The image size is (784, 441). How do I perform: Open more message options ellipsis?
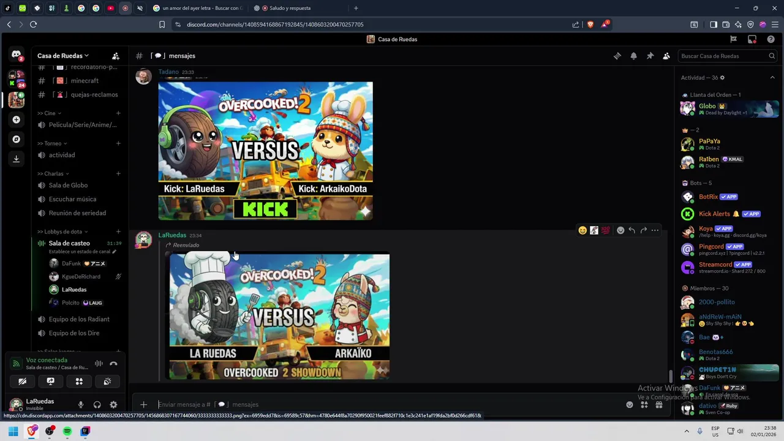point(655,230)
